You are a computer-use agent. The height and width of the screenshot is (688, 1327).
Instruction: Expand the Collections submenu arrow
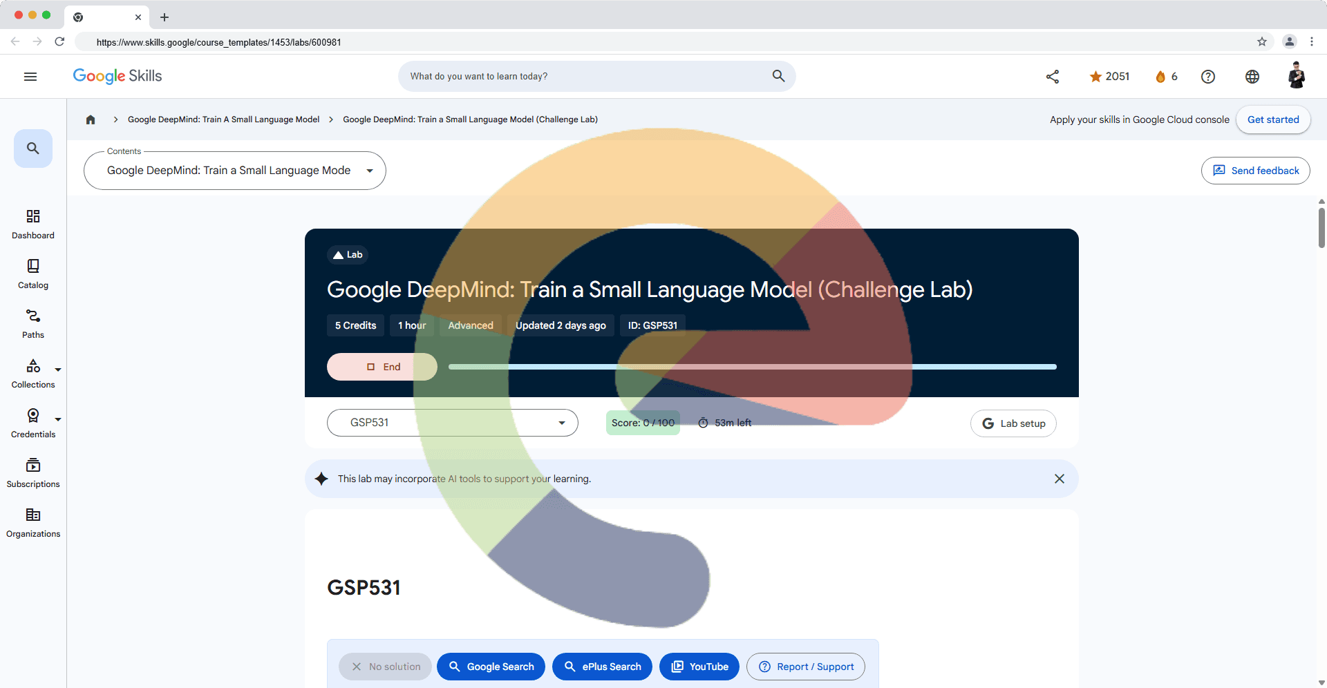pos(58,370)
